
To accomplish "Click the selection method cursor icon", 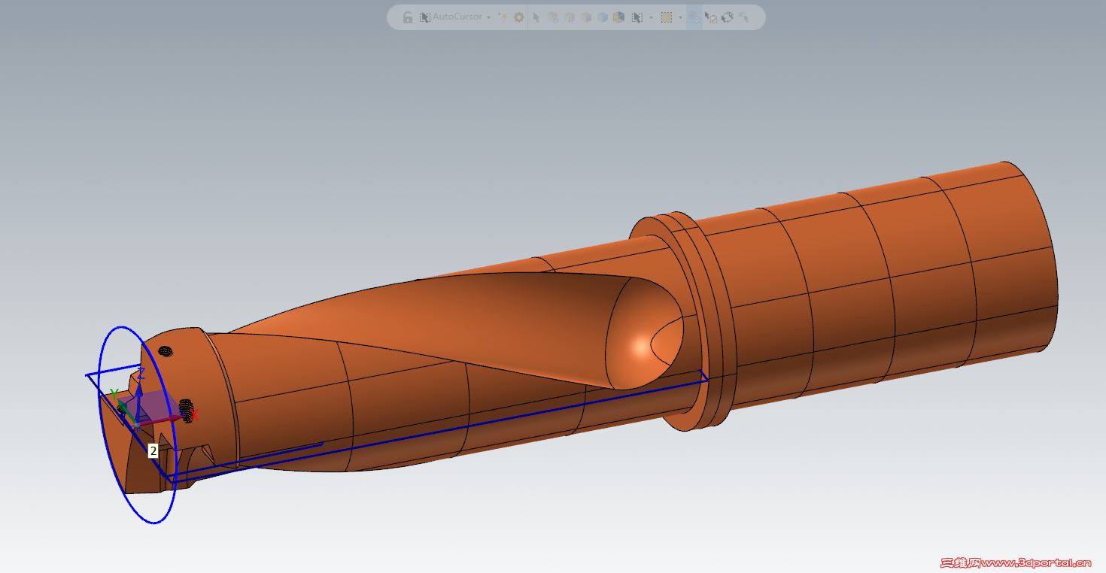I will (637, 17).
